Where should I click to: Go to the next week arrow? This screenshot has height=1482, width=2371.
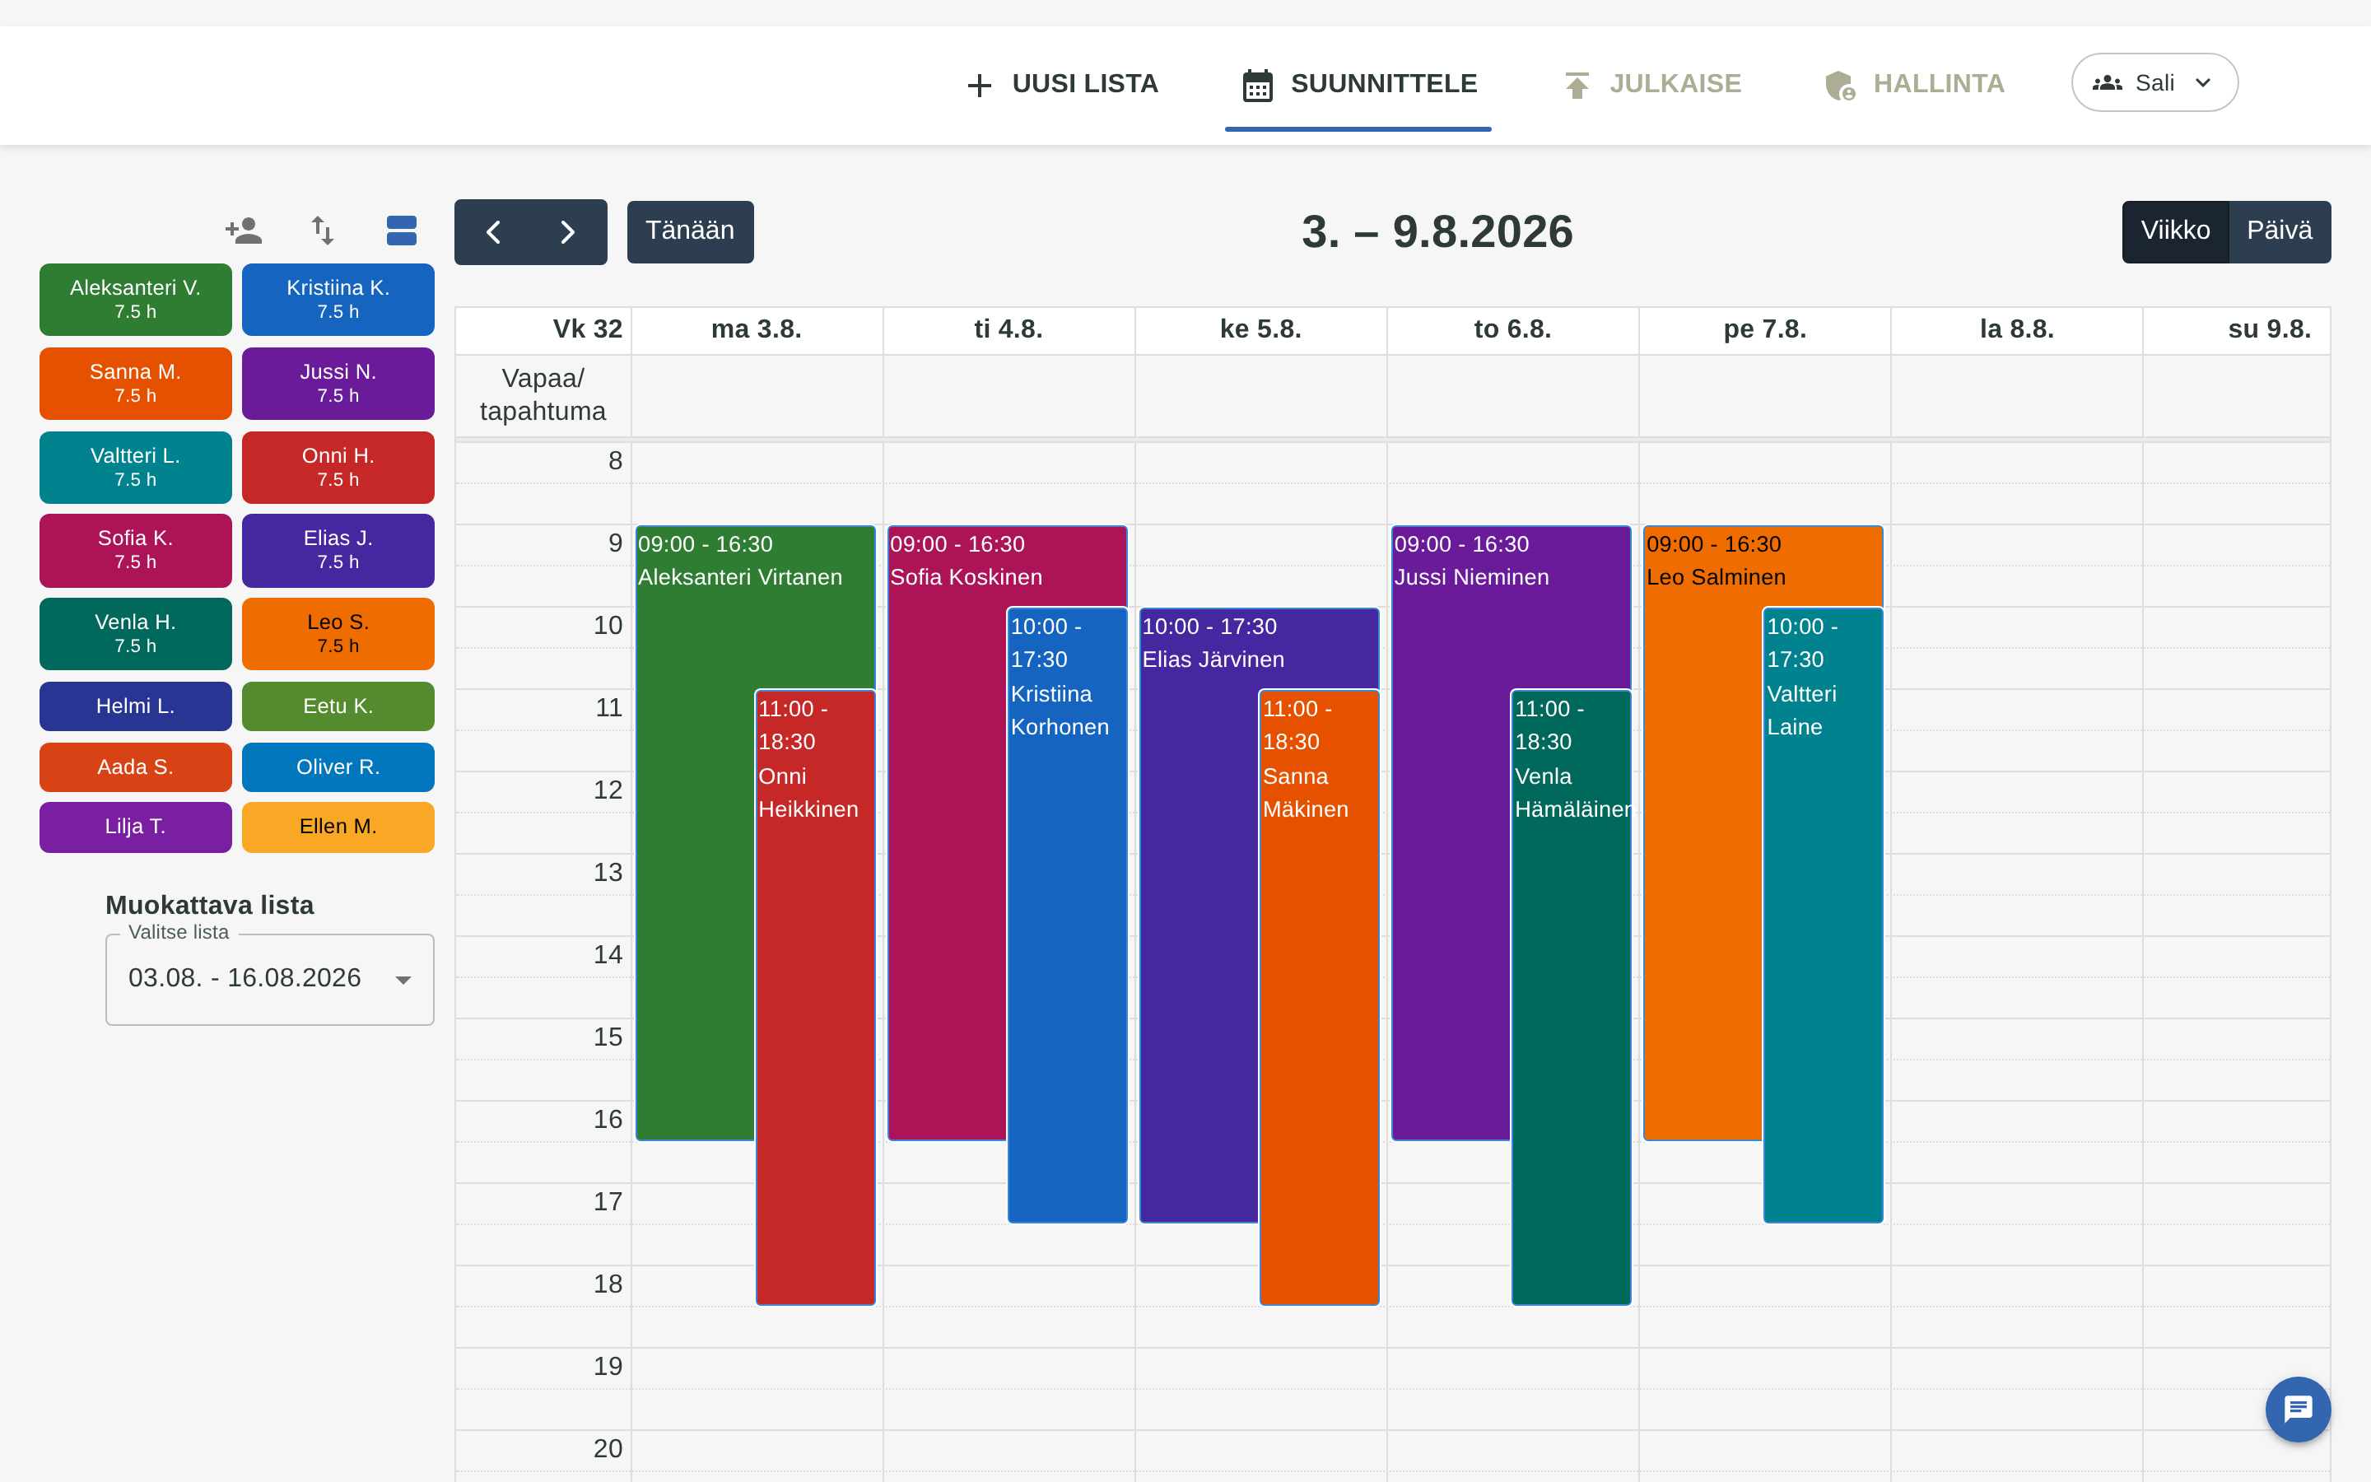click(567, 232)
